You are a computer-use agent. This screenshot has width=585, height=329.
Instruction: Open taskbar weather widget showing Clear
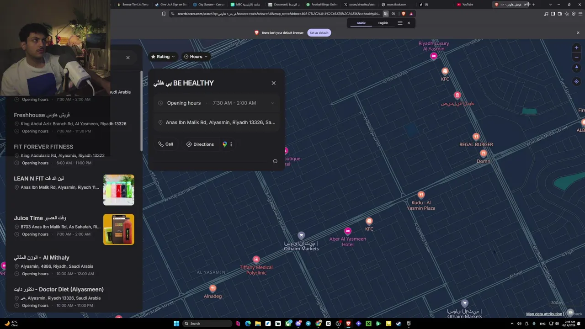click(11, 324)
